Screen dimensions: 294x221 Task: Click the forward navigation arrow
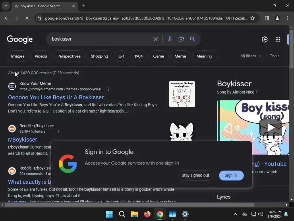pyautogui.click(x=17, y=18)
